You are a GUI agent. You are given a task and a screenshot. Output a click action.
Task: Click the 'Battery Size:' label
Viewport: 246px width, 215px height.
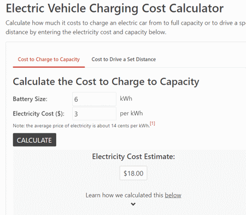click(30, 99)
